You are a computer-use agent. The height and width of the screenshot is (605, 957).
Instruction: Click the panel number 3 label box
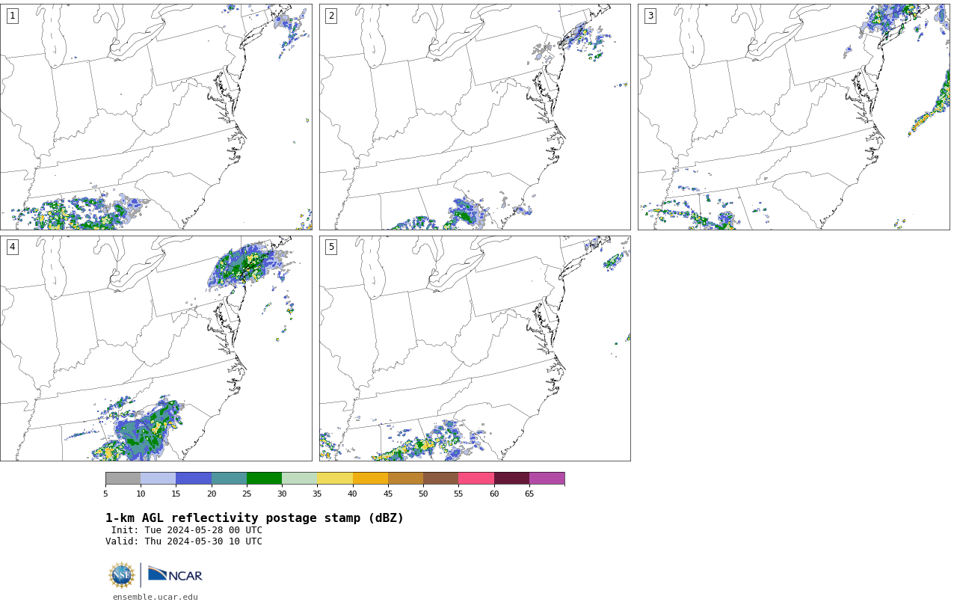(x=650, y=16)
